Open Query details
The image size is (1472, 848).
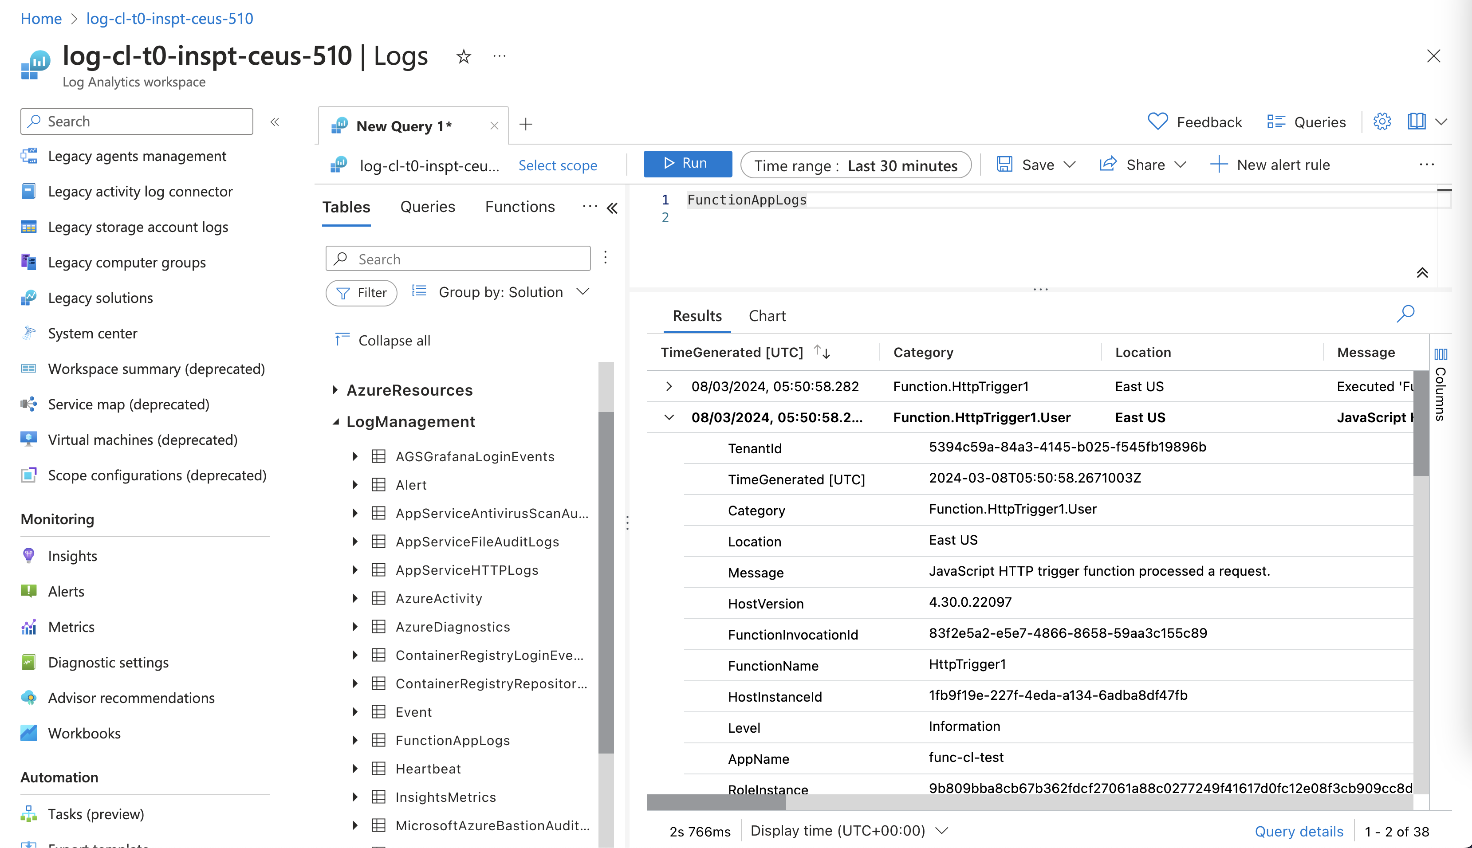pos(1299,831)
